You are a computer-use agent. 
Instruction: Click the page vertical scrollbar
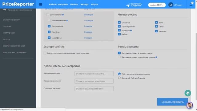[196, 67]
